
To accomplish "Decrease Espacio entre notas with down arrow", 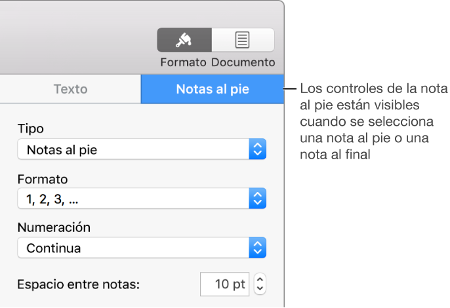I will (260, 289).
